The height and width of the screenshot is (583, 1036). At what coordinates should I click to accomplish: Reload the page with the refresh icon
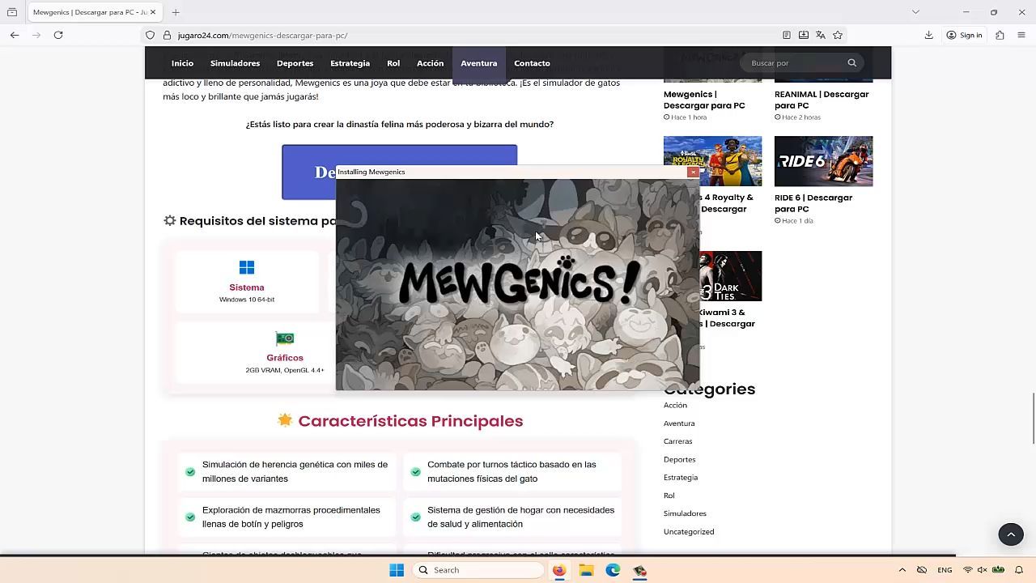tap(58, 35)
